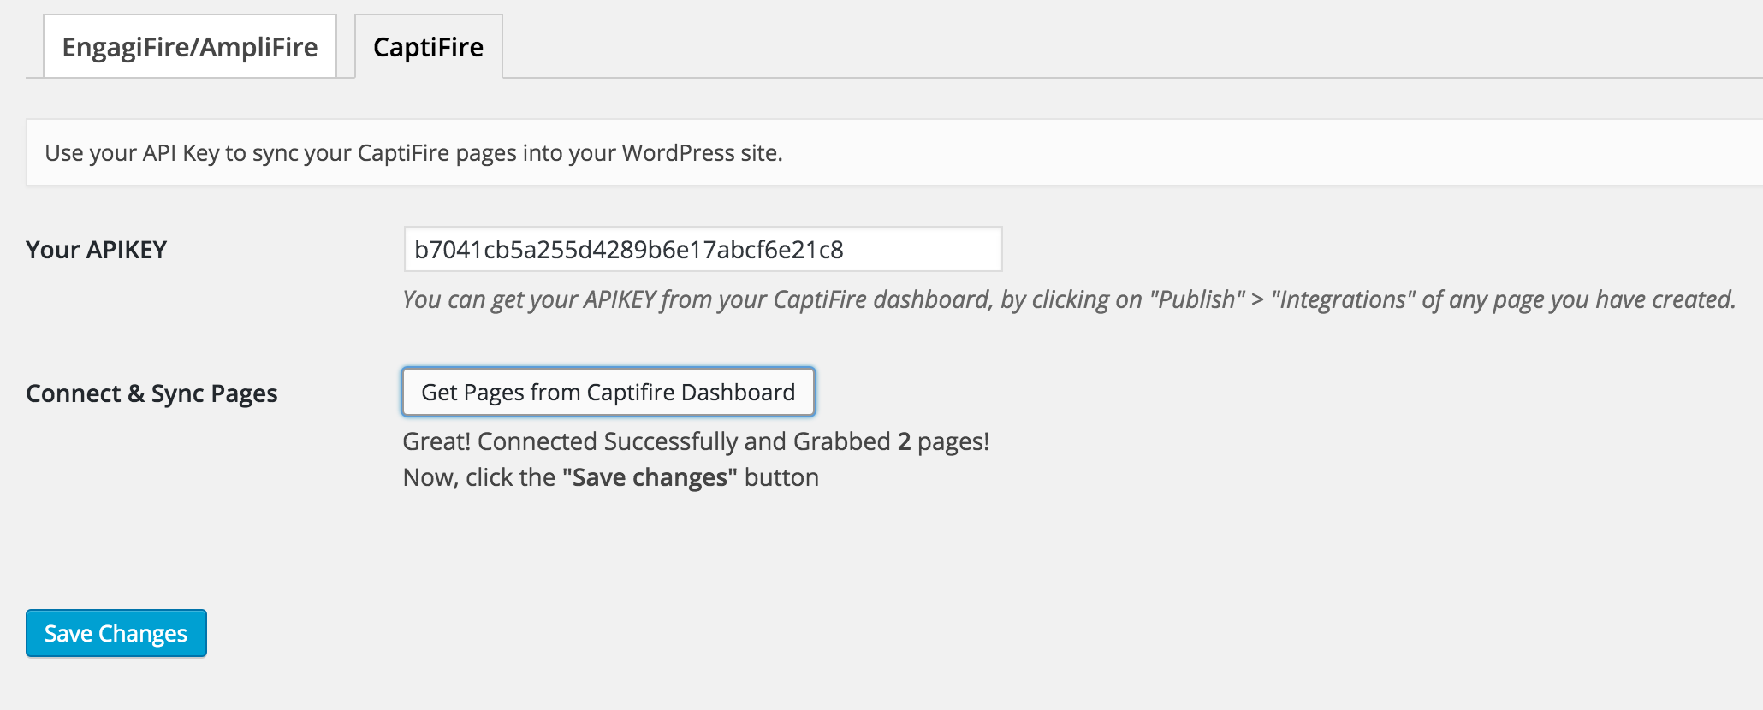Switch to the EngagiFire/AmpliFire tab
The image size is (1763, 710).
(189, 47)
